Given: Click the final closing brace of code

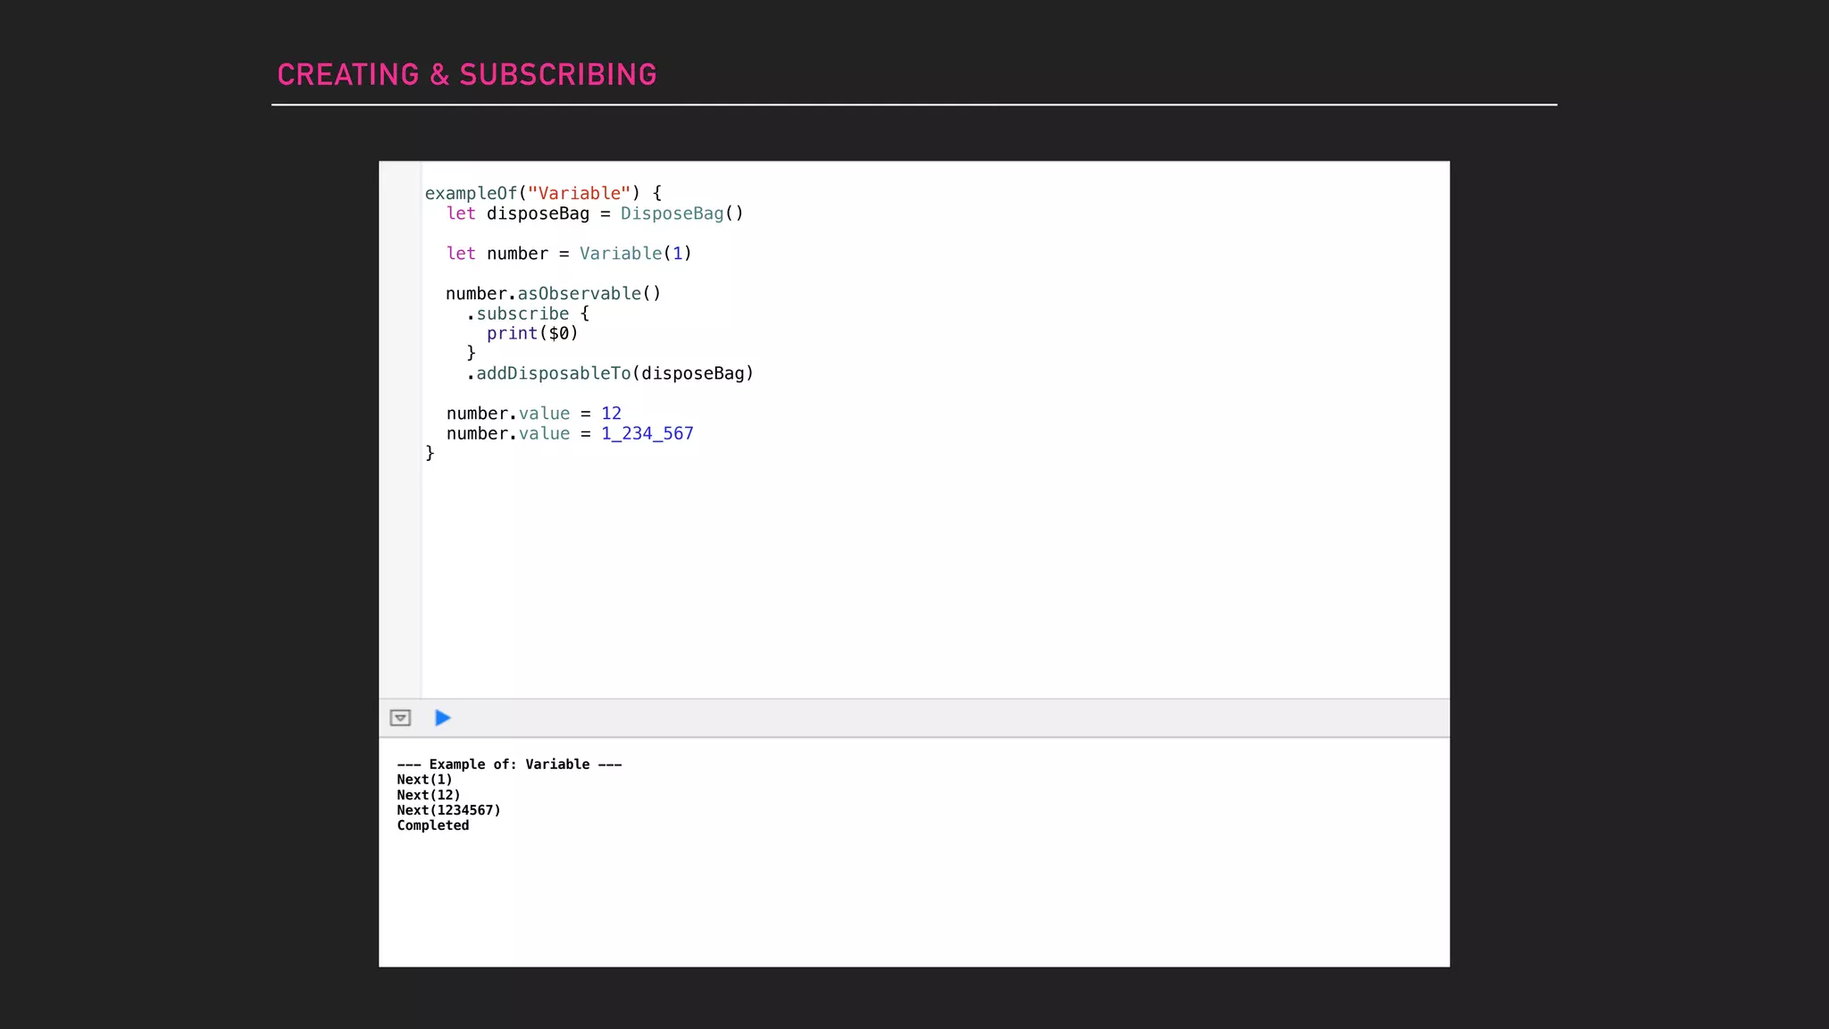Looking at the screenshot, I should pyautogui.click(x=430, y=454).
